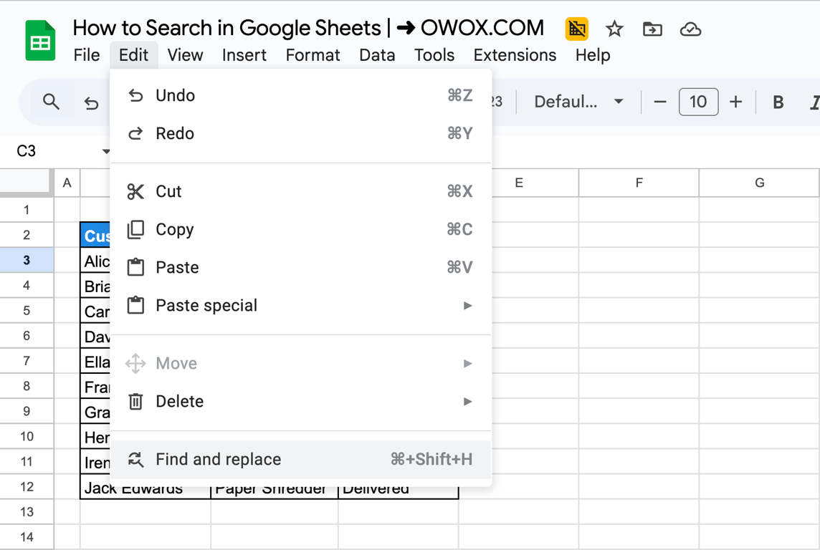The width and height of the screenshot is (820, 550).
Task: Click the select-all corner box
Action: (x=25, y=183)
